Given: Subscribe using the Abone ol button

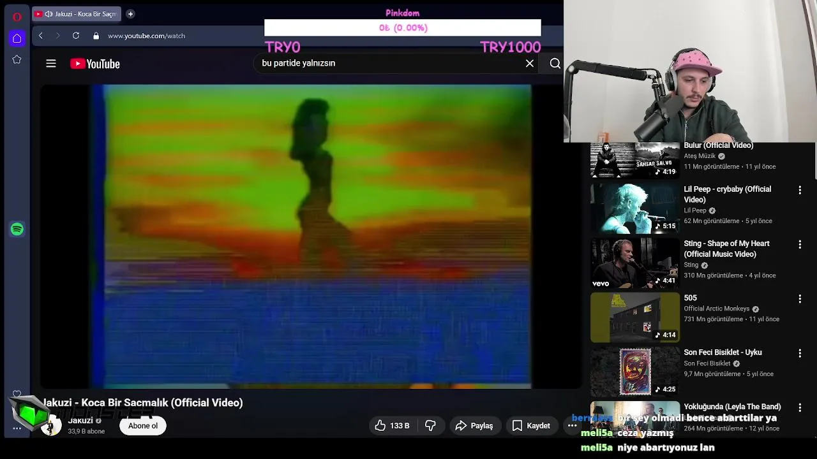Looking at the screenshot, I should click(143, 425).
